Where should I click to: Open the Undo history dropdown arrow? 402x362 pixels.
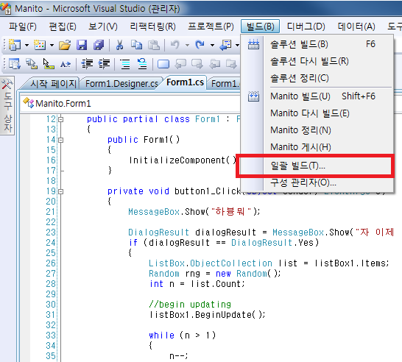(187, 46)
